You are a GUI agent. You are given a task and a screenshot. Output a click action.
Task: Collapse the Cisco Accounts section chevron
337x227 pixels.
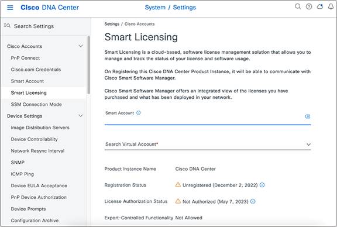(x=81, y=46)
